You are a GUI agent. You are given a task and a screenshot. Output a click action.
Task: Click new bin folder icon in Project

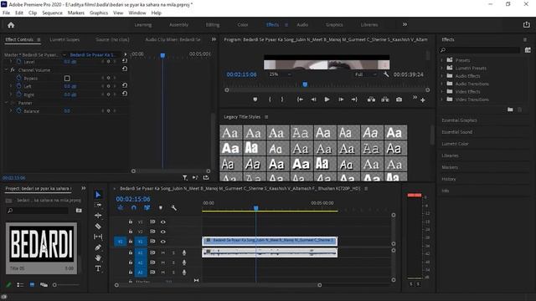click(79, 211)
